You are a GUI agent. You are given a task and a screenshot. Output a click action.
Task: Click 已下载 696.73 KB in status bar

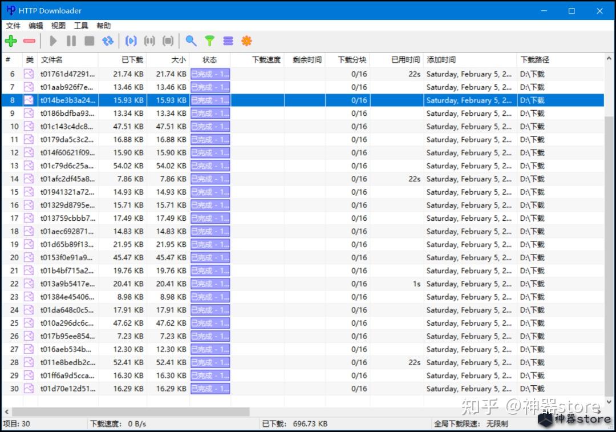(295, 424)
